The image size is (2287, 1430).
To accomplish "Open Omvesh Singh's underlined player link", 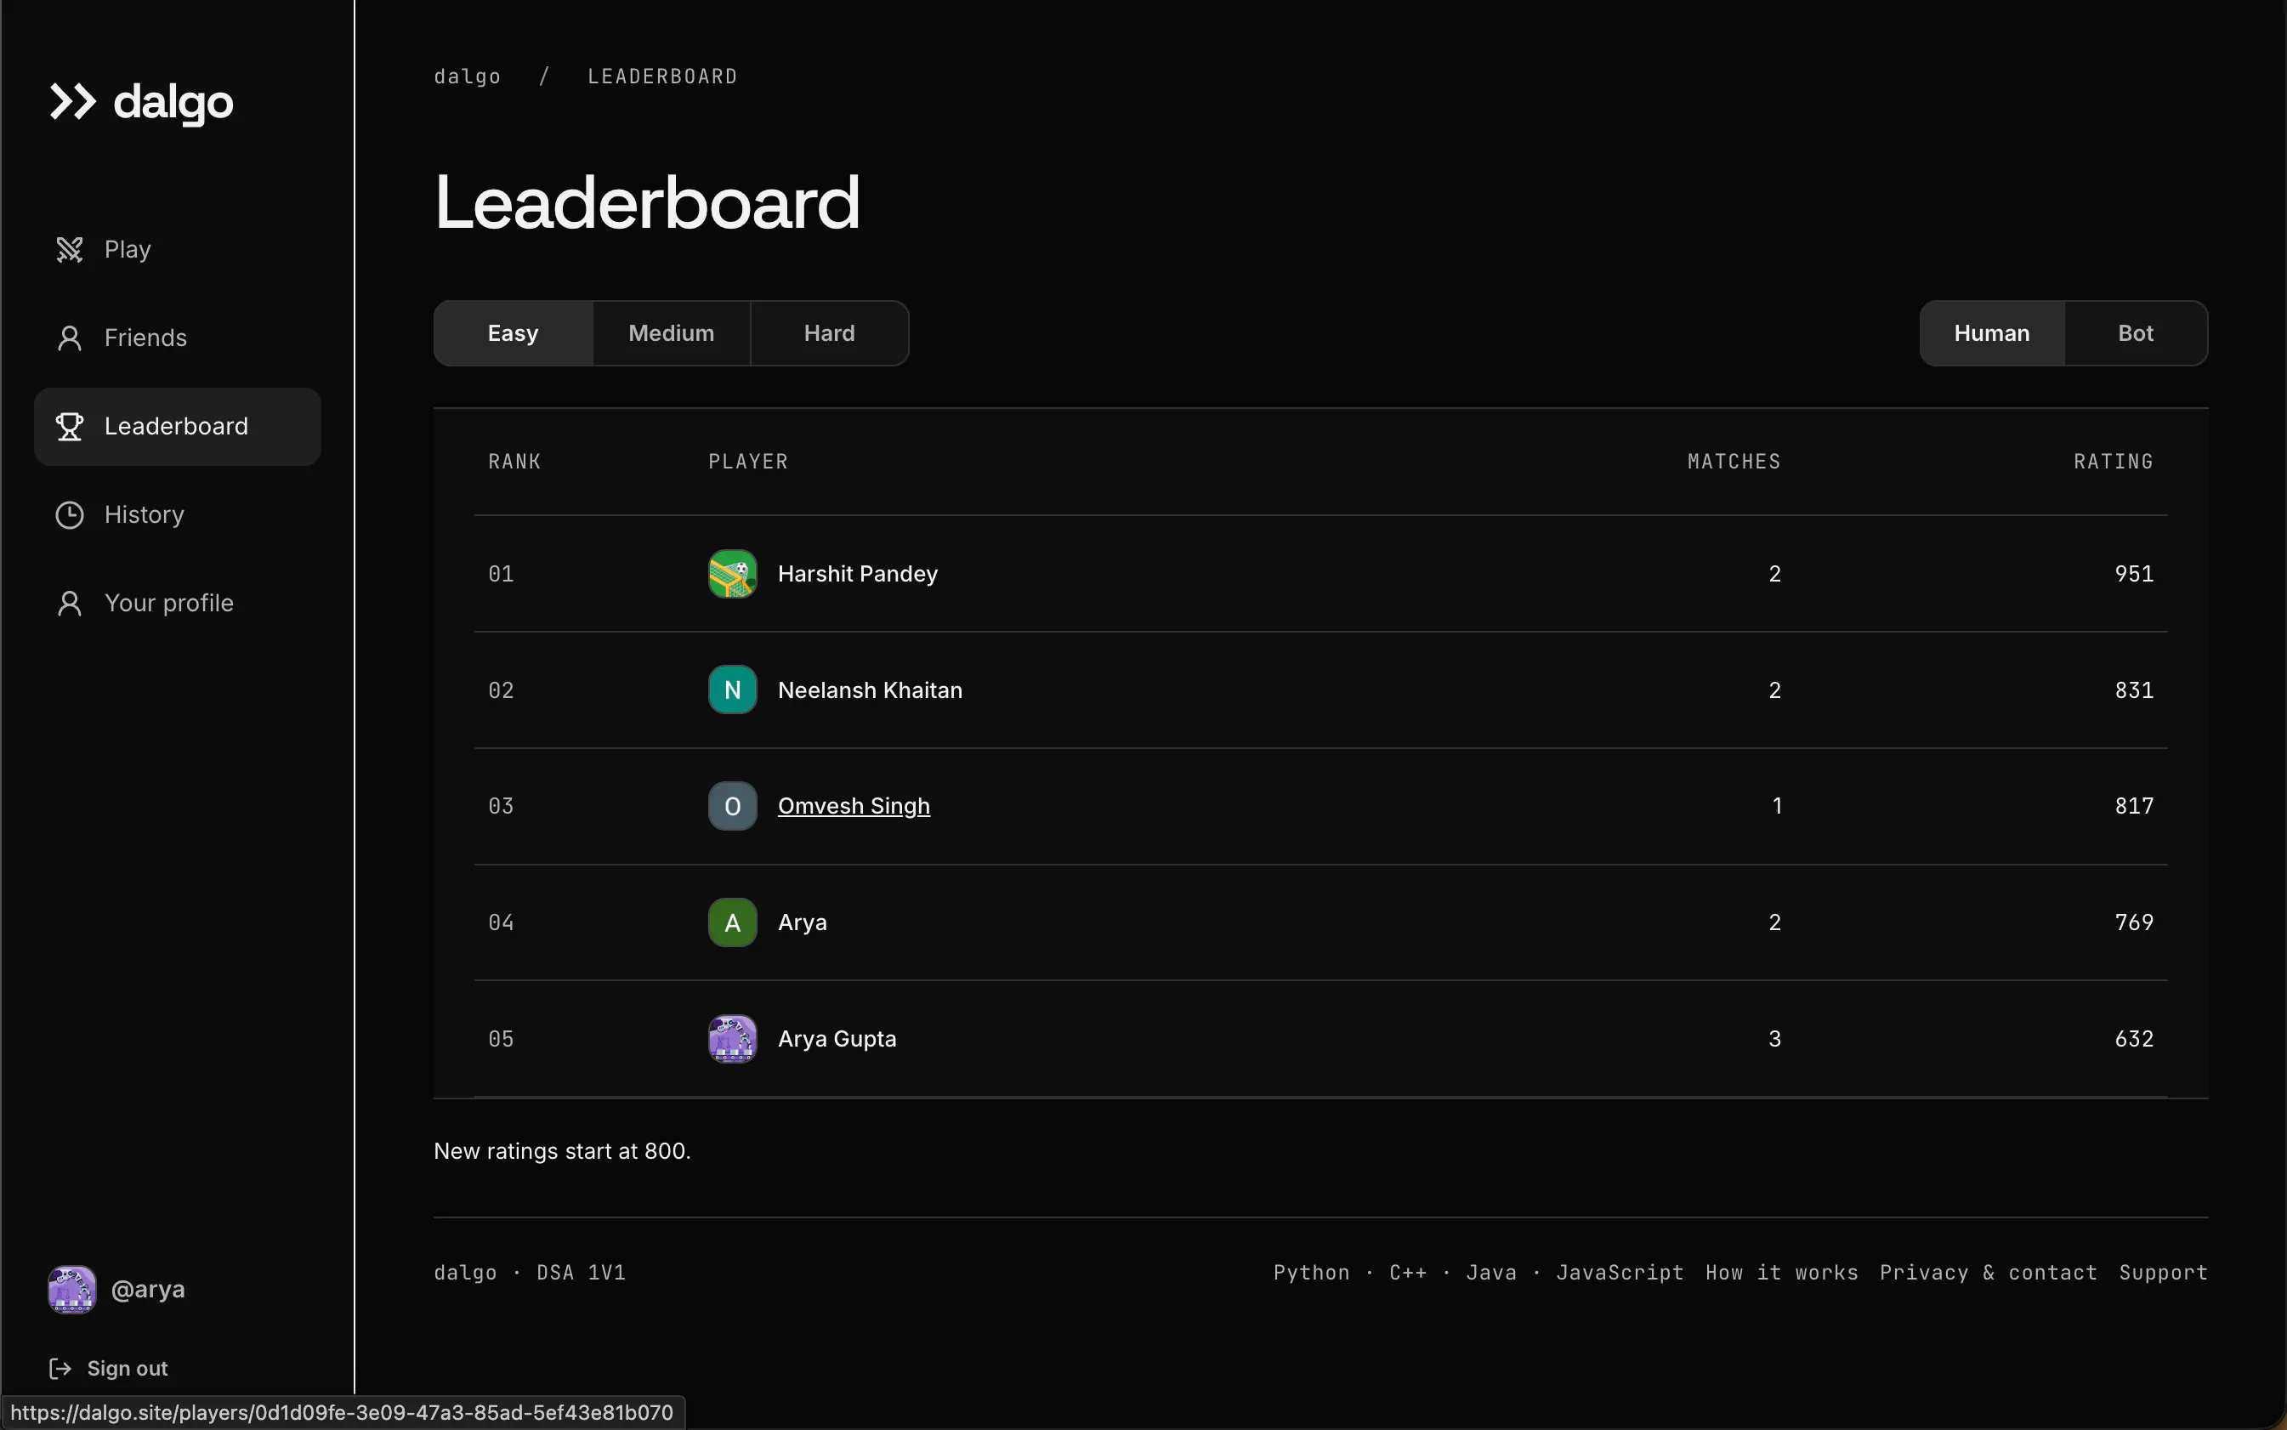I will [854, 806].
